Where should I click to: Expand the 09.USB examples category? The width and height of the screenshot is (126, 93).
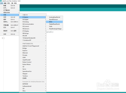pos(33,36)
